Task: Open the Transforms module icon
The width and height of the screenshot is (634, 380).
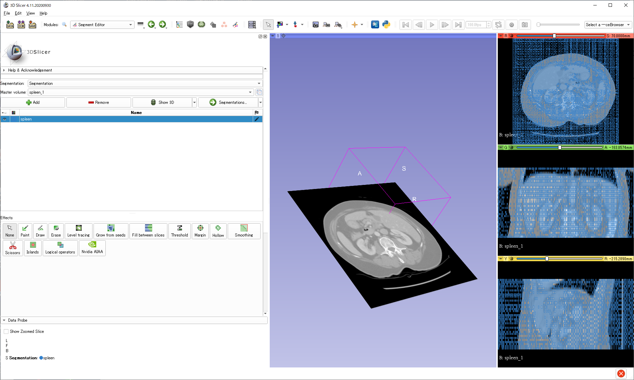Action: pyautogui.click(x=213, y=24)
